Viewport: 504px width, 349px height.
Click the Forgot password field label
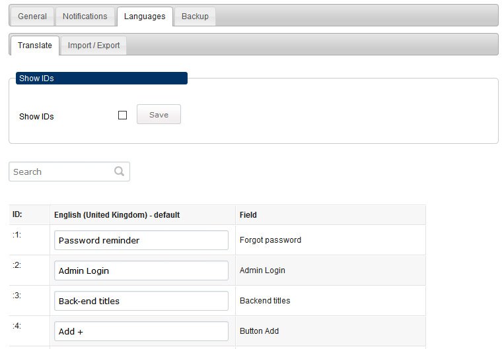tap(270, 240)
